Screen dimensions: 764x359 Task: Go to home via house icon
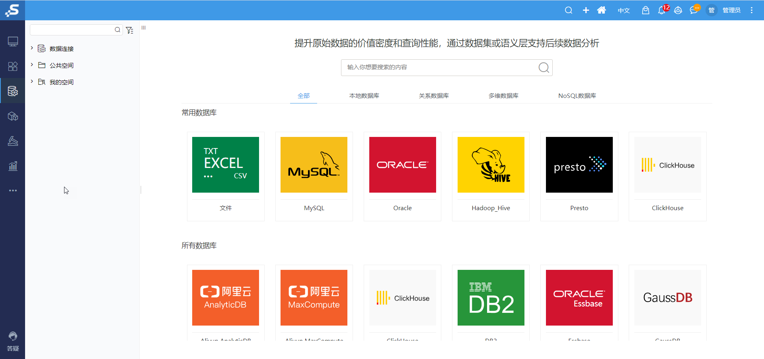(602, 10)
